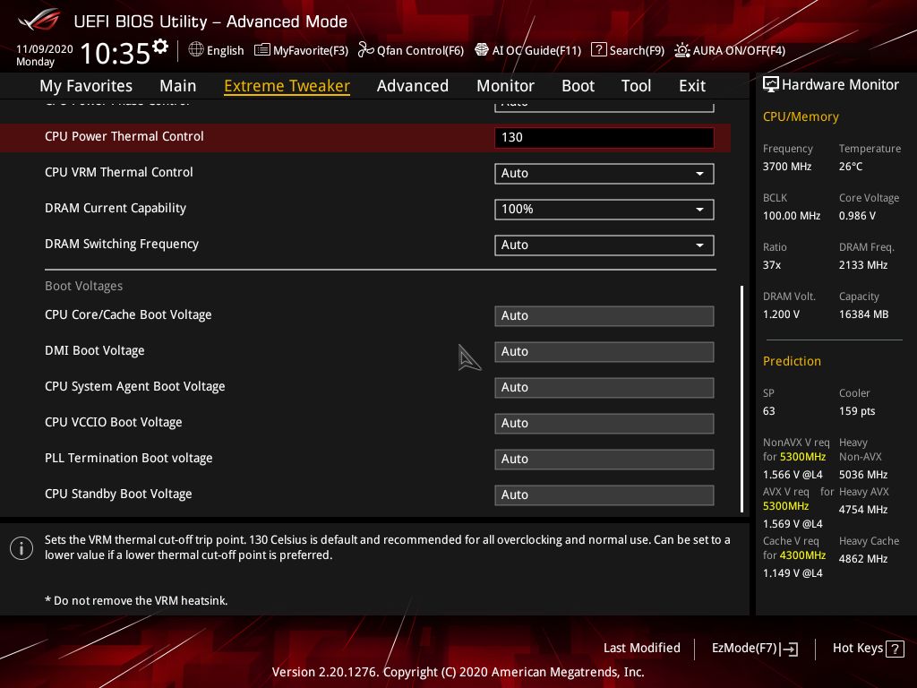
Task: Open Search(F9)
Action: point(637,50)
